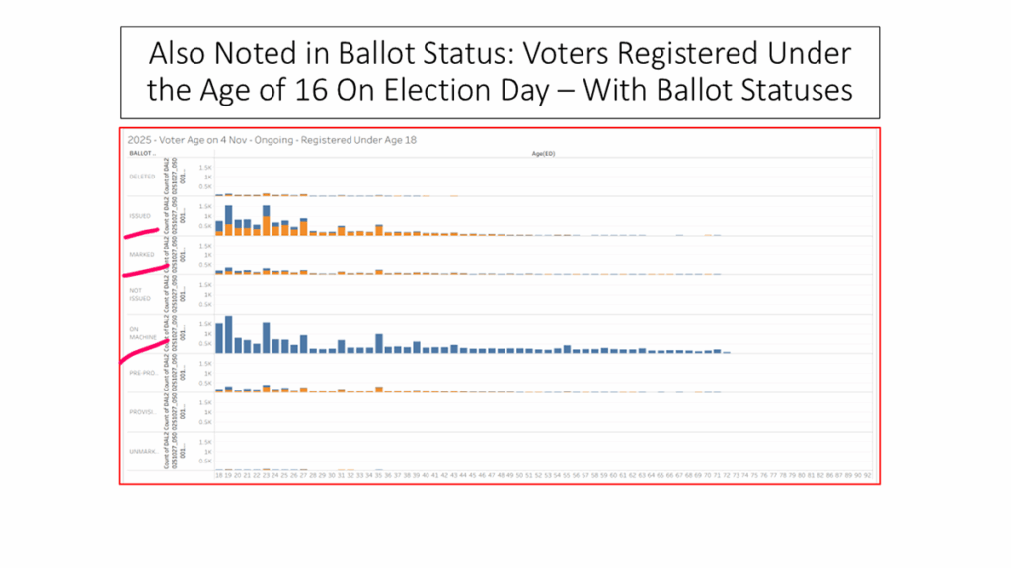Select the ON MACHINE row label
The image size is (1011, 568).
tap(140, 334)
